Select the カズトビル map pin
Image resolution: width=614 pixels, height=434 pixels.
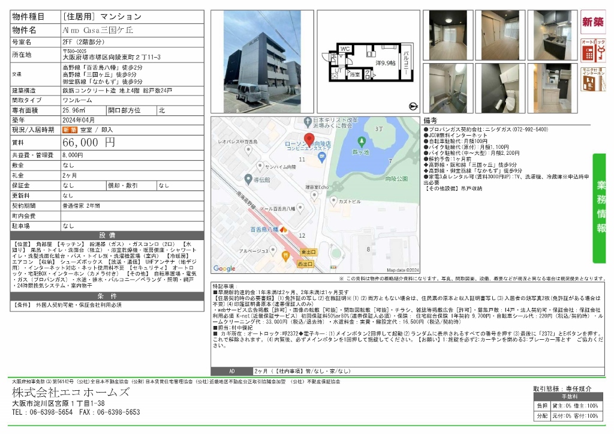click(333, 201)
